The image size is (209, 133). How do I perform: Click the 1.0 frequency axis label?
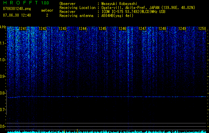(x=3, y=60)
